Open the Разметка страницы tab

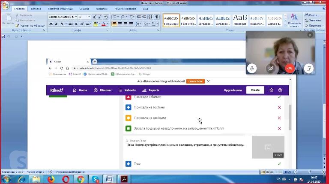pyautogui.click(x=60, y=9)
